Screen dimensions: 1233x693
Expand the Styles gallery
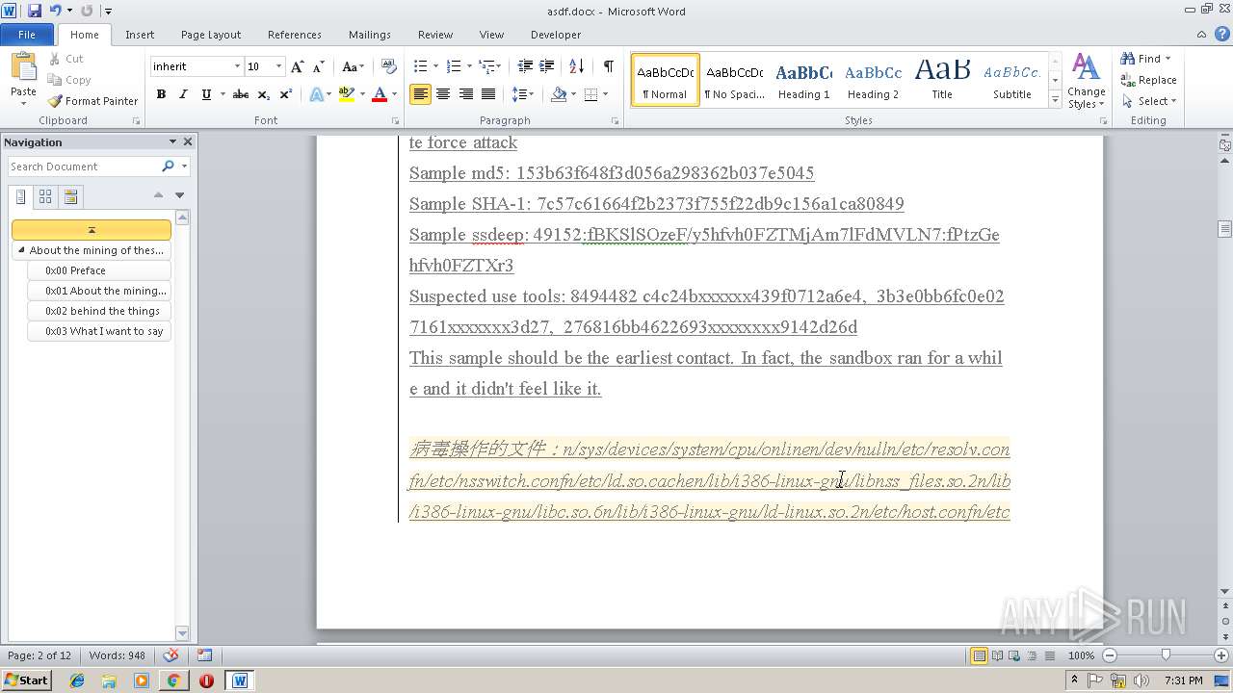[x=1056, y=100]
